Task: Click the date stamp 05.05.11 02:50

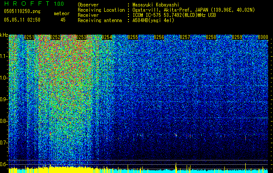Action: point(22,20)
